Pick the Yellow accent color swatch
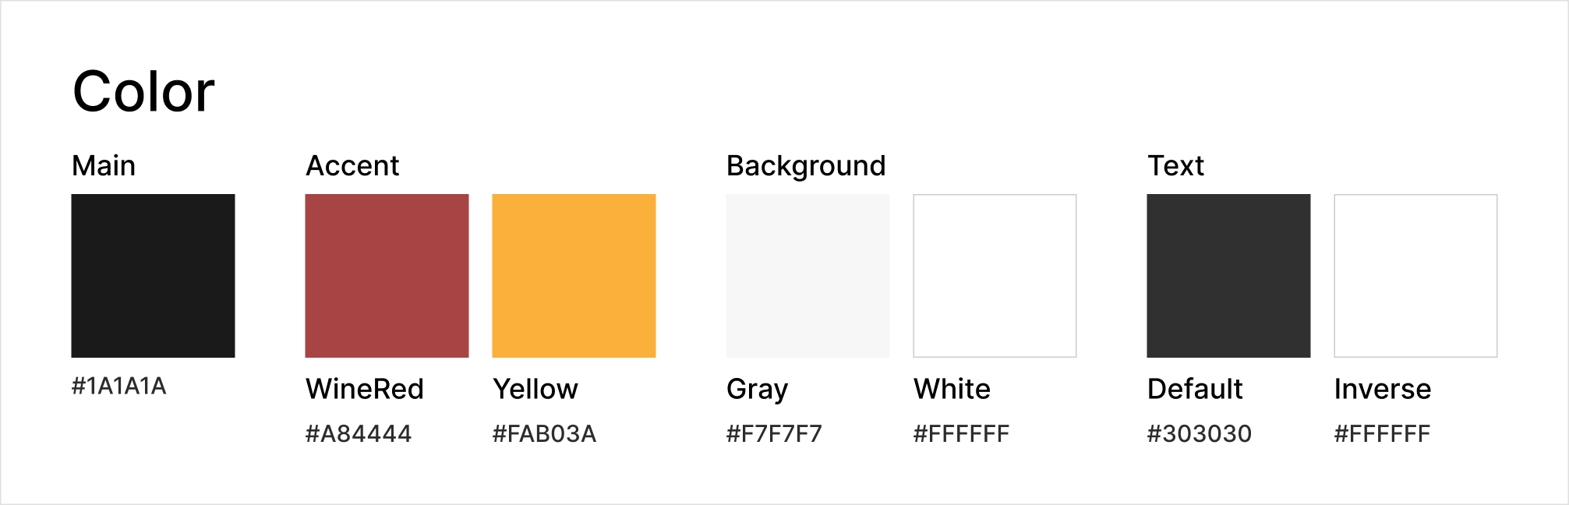1569x505 pixels. tap(574, 276)
